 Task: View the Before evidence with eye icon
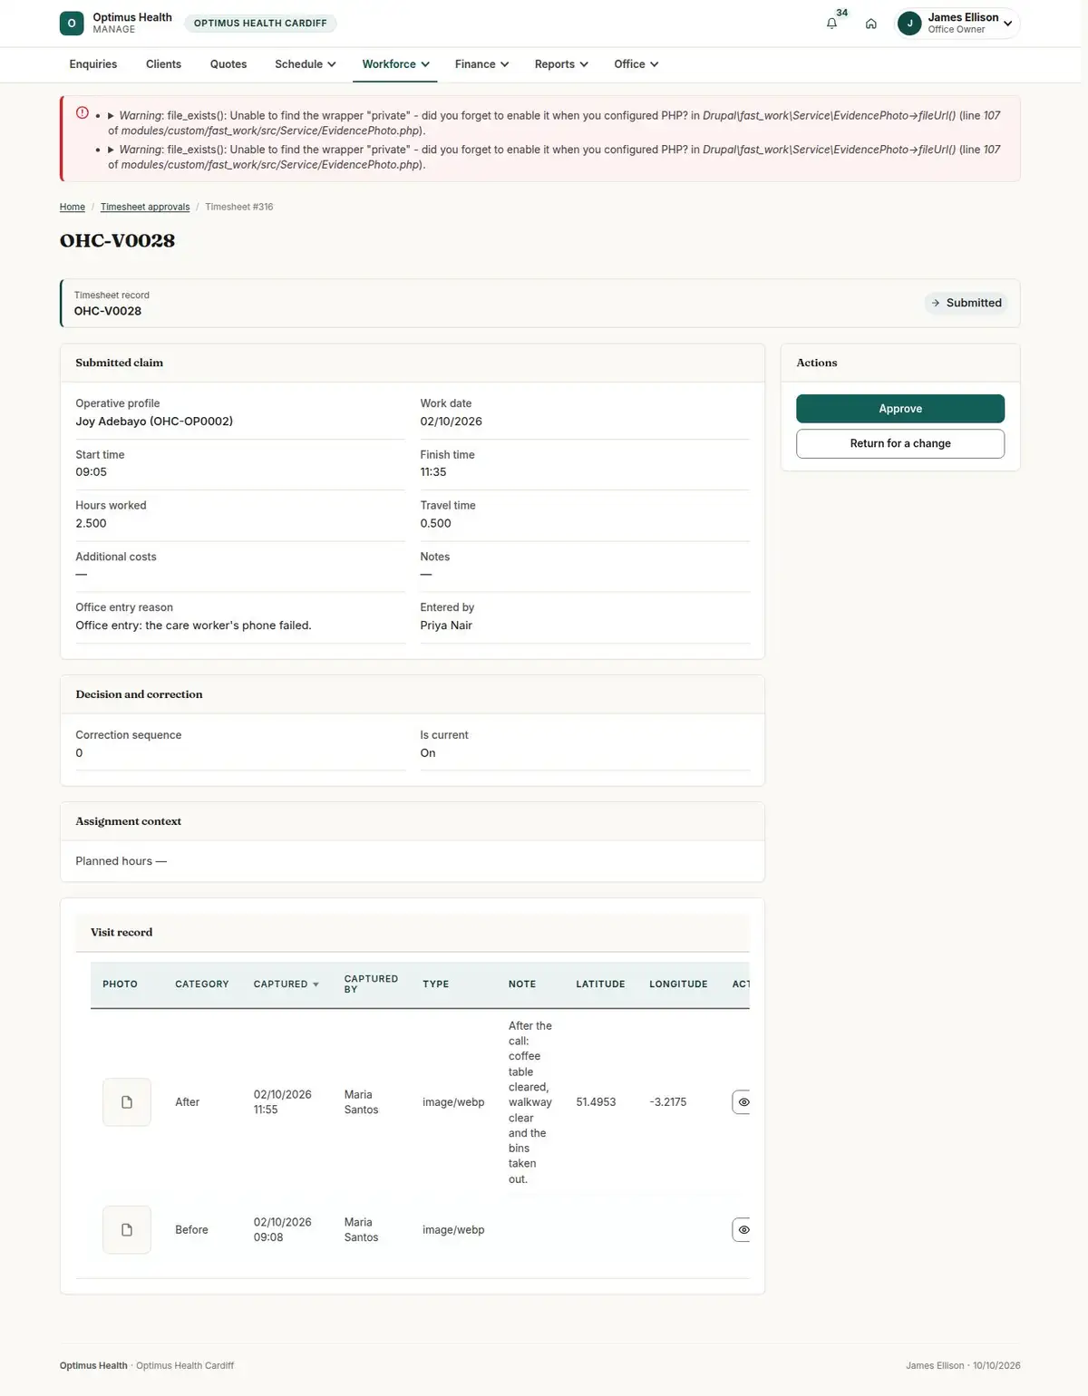tap(742, 1230)
